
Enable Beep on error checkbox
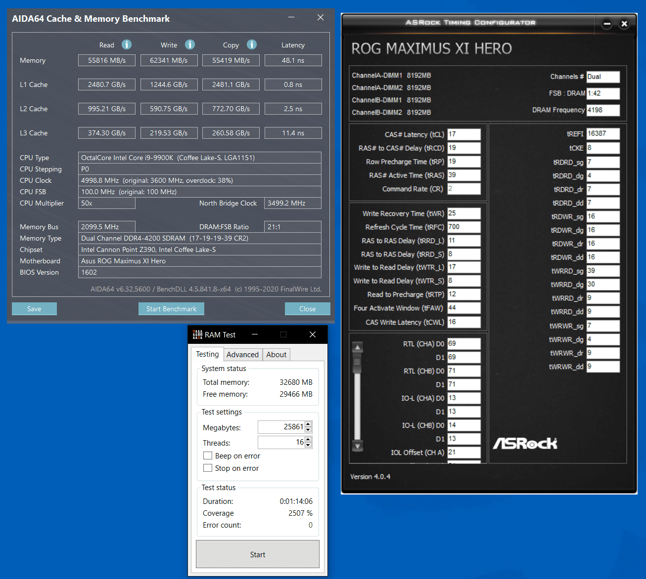click(x=208, y=455)
